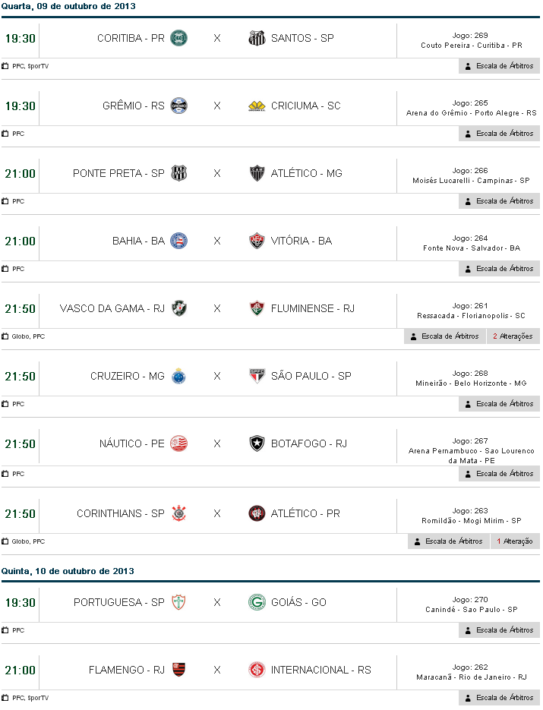Click the PONTE PRETA - SP team name
The height and width of the screenshot is (710, 543).
click(118, 173)
